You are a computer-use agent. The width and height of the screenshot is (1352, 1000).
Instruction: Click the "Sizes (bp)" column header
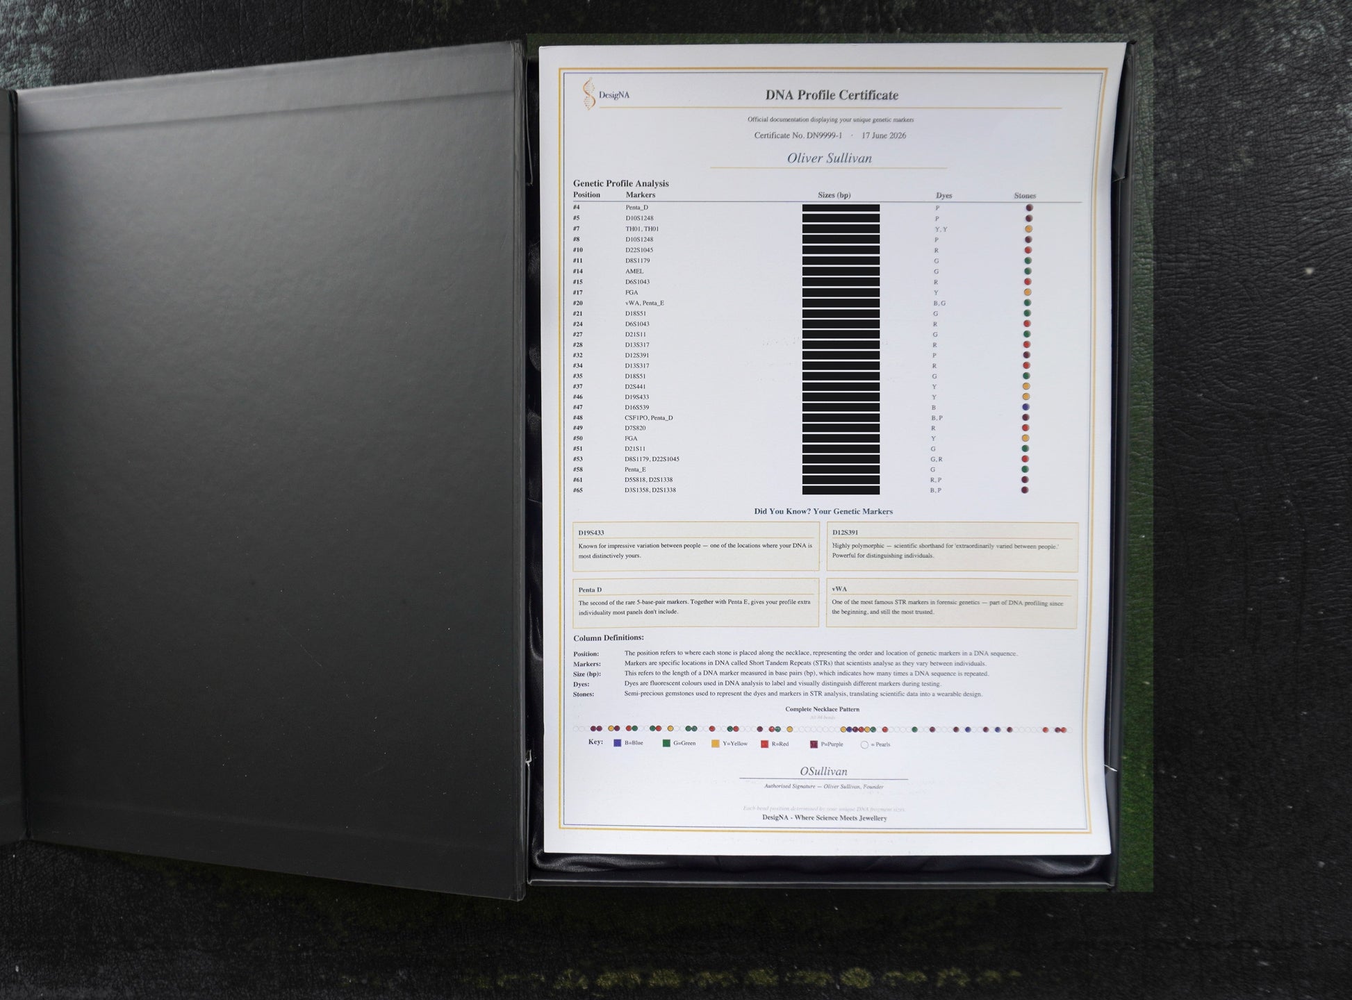(x=834, y=195)
